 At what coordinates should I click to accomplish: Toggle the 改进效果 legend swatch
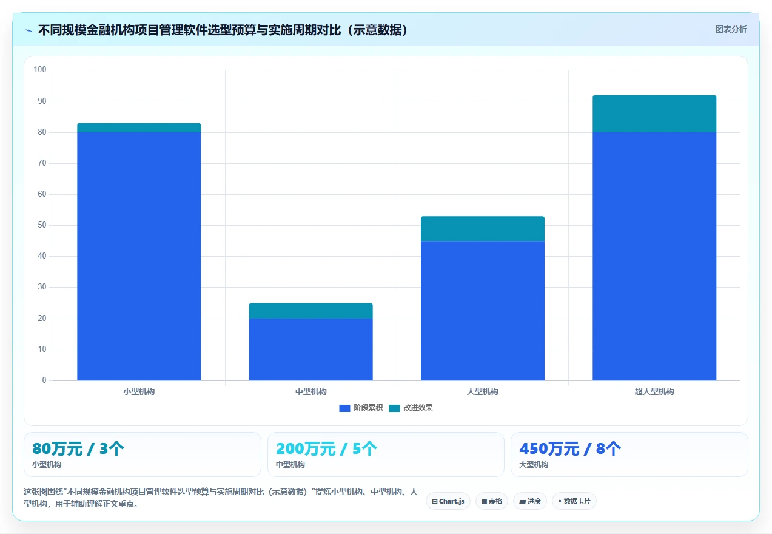[x=394, y=408]
